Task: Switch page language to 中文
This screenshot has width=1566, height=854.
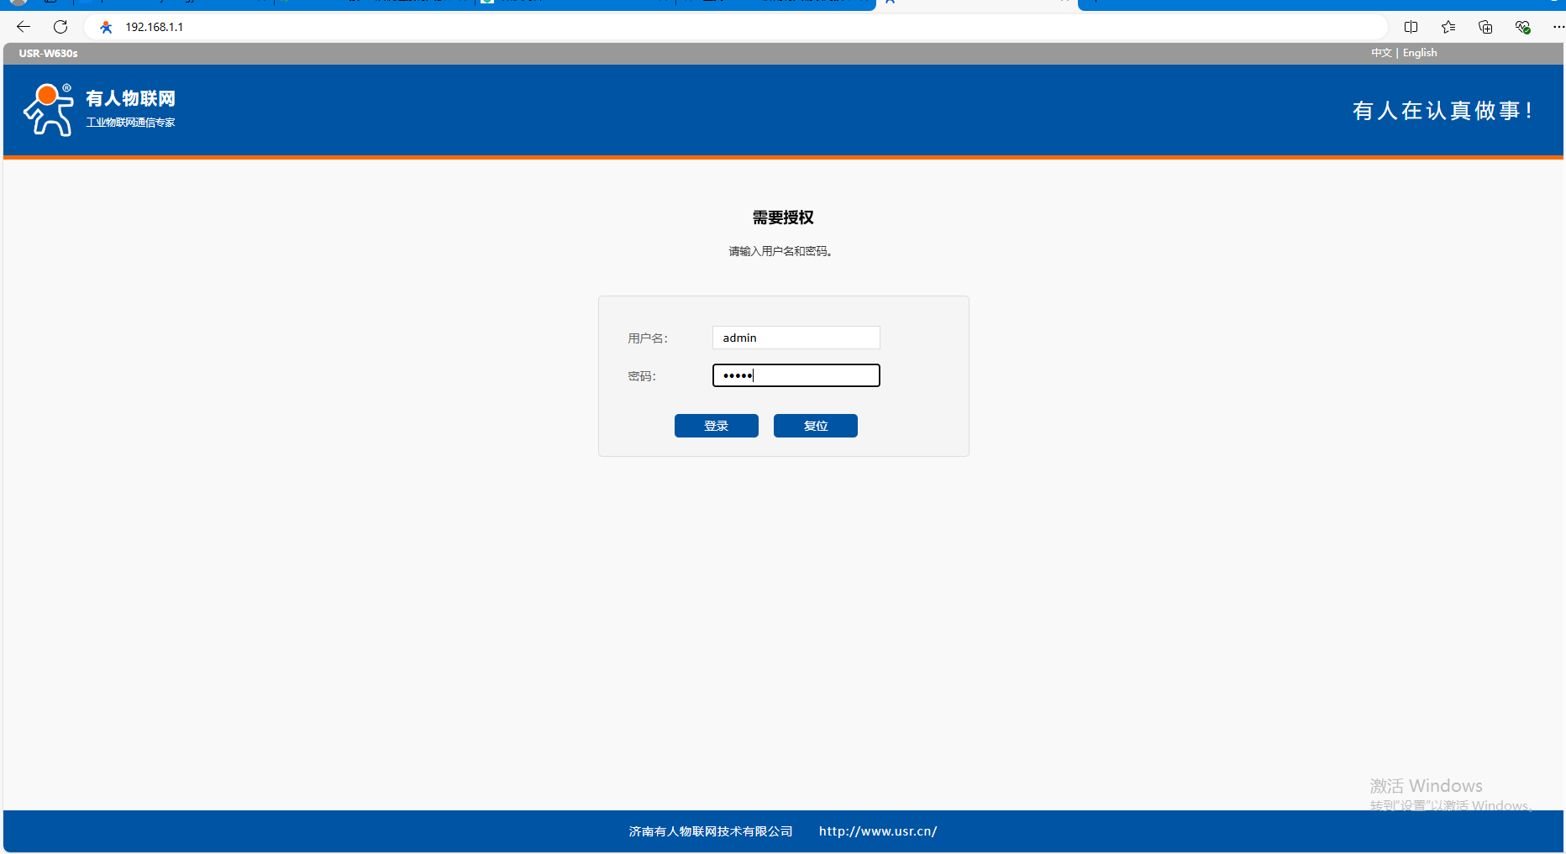Action: 1381,53
